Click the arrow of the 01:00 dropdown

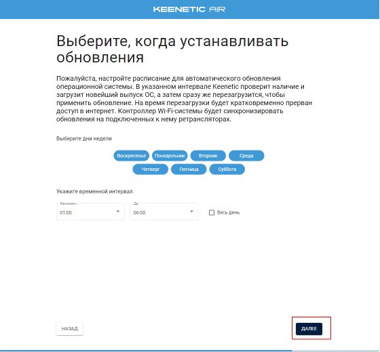(x=118, y=212)
